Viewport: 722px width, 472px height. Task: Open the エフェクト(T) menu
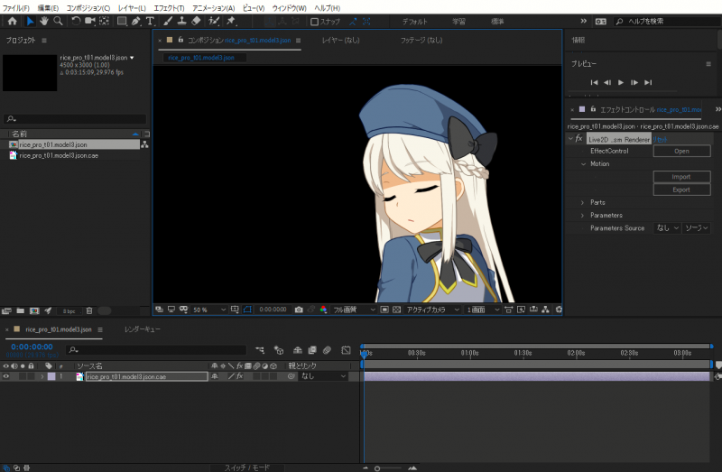point(168,7)
